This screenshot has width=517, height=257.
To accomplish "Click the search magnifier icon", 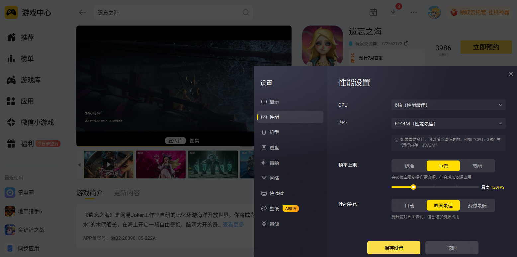I will (246, 12).
